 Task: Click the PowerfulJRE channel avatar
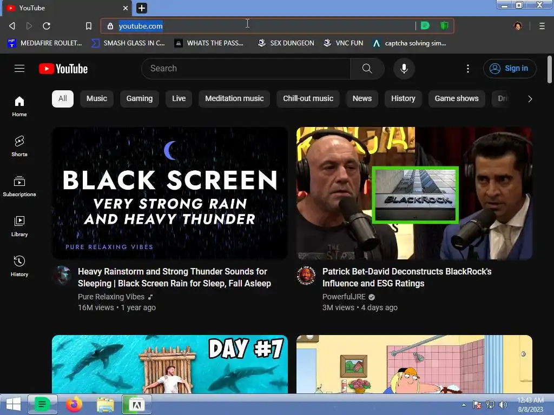pos(306,276)
